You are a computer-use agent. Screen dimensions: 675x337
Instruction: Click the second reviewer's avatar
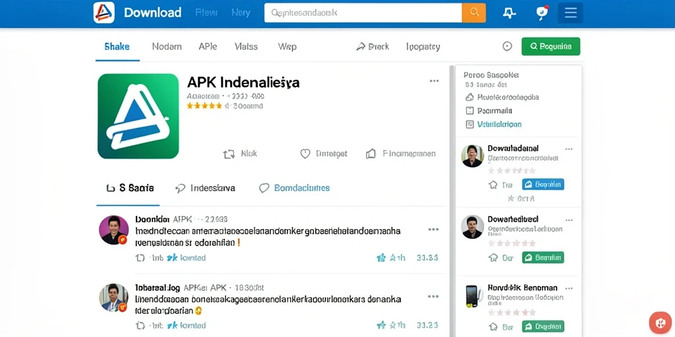coord(113,297)
